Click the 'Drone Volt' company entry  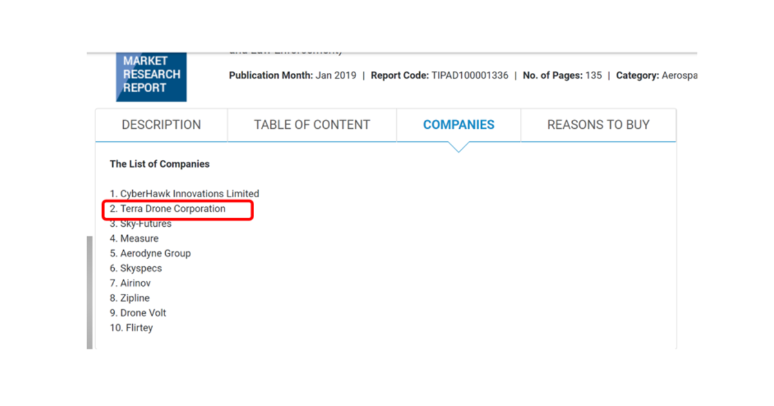(138, 313)
